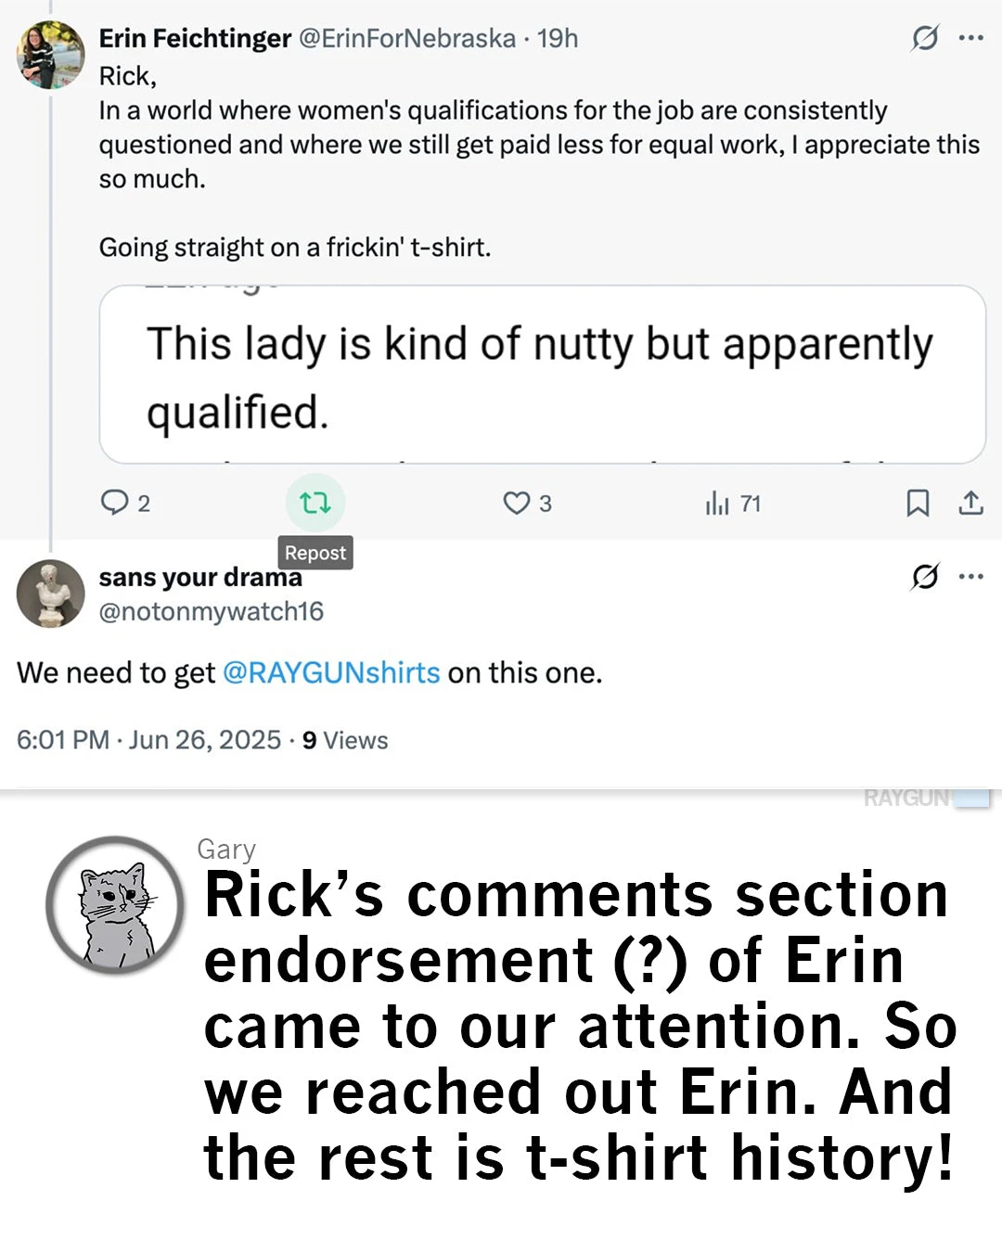Viewport: 1002px width, 1252px height.
Task: Click the 19h timestamp on Erin's tweet
Action: 558,38
